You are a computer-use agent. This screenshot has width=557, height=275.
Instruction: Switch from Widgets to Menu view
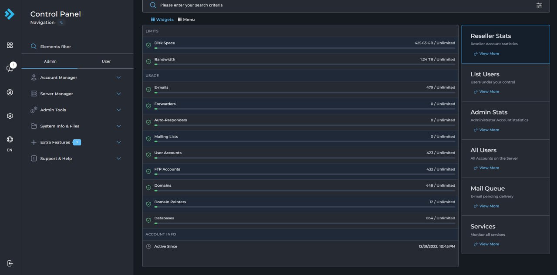click(x=186, y=19)
